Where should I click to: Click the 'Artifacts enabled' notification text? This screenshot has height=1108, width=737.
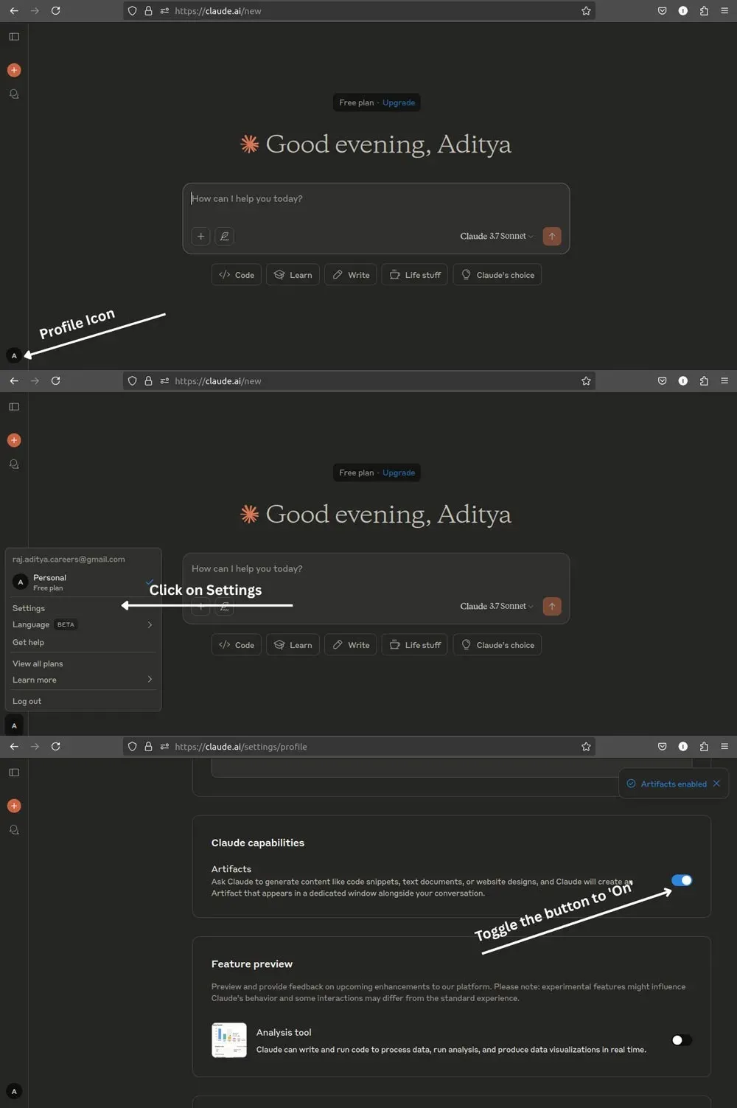click(674, 784)
